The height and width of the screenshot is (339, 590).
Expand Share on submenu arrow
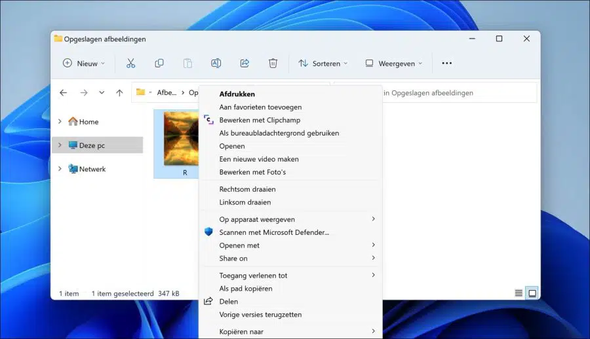[x=373, y=258]
